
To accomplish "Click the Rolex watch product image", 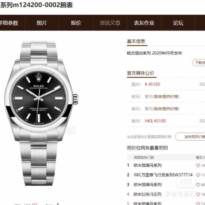I will (41, 113).
